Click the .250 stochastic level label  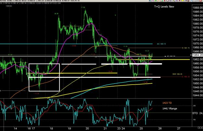(194, 106)
